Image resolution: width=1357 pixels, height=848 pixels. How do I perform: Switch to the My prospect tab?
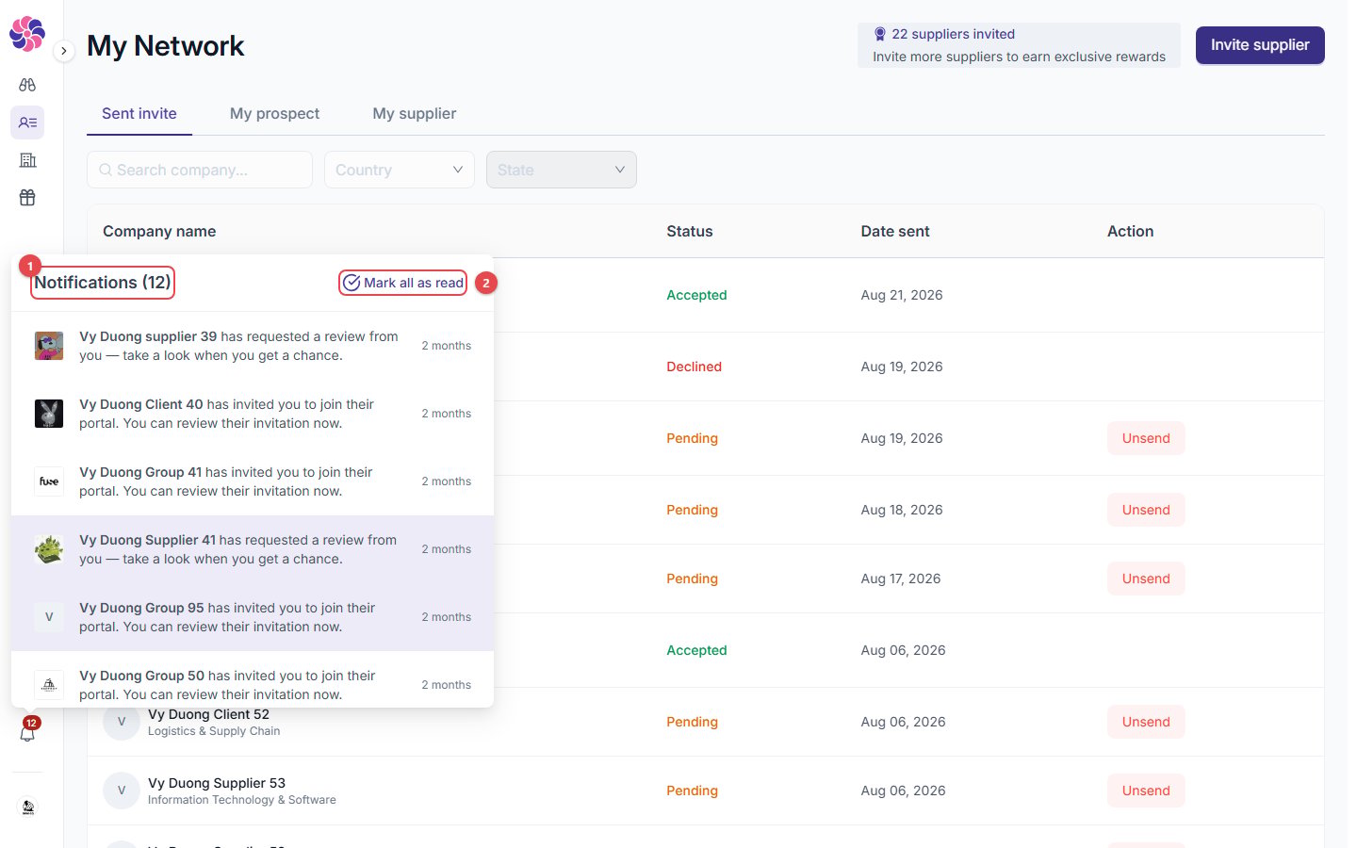(275, 114)
